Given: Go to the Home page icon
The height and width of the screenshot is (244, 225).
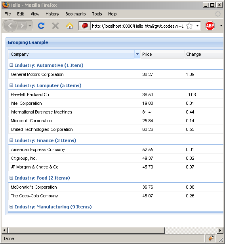Looking at the screenshot, I should point(70,26).
